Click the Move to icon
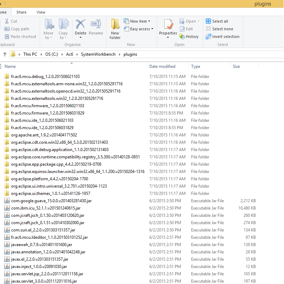Viewport: 284px width, 284px height. [49, 24]
